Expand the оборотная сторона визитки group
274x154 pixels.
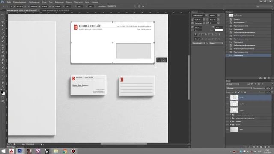pos(231,118)
